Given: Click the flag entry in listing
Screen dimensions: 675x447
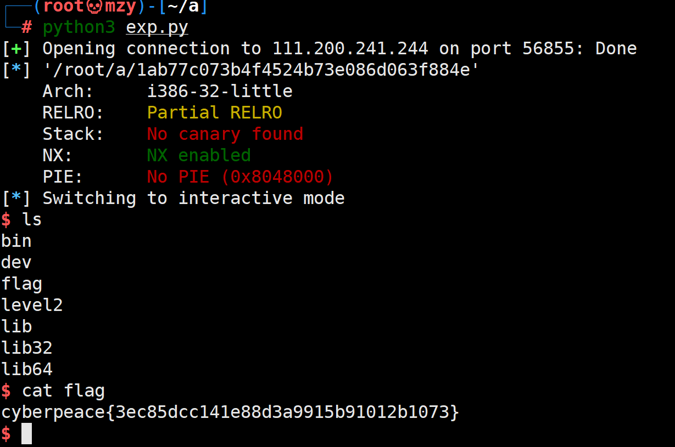Looking at the screenshot, I should pos(22,284).
